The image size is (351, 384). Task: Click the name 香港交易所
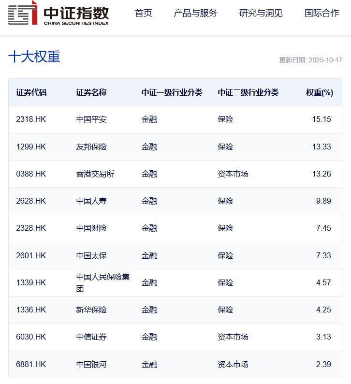point(95,174)
